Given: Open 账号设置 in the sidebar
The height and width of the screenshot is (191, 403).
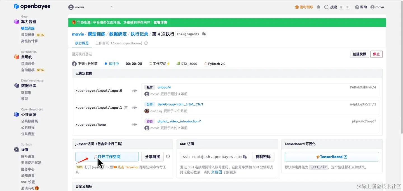Looking at the screenshot, I should [x=28, y=156].
